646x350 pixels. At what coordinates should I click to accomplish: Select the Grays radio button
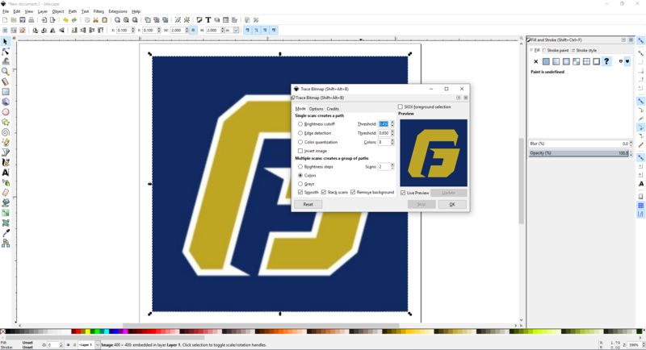point(300,184)
